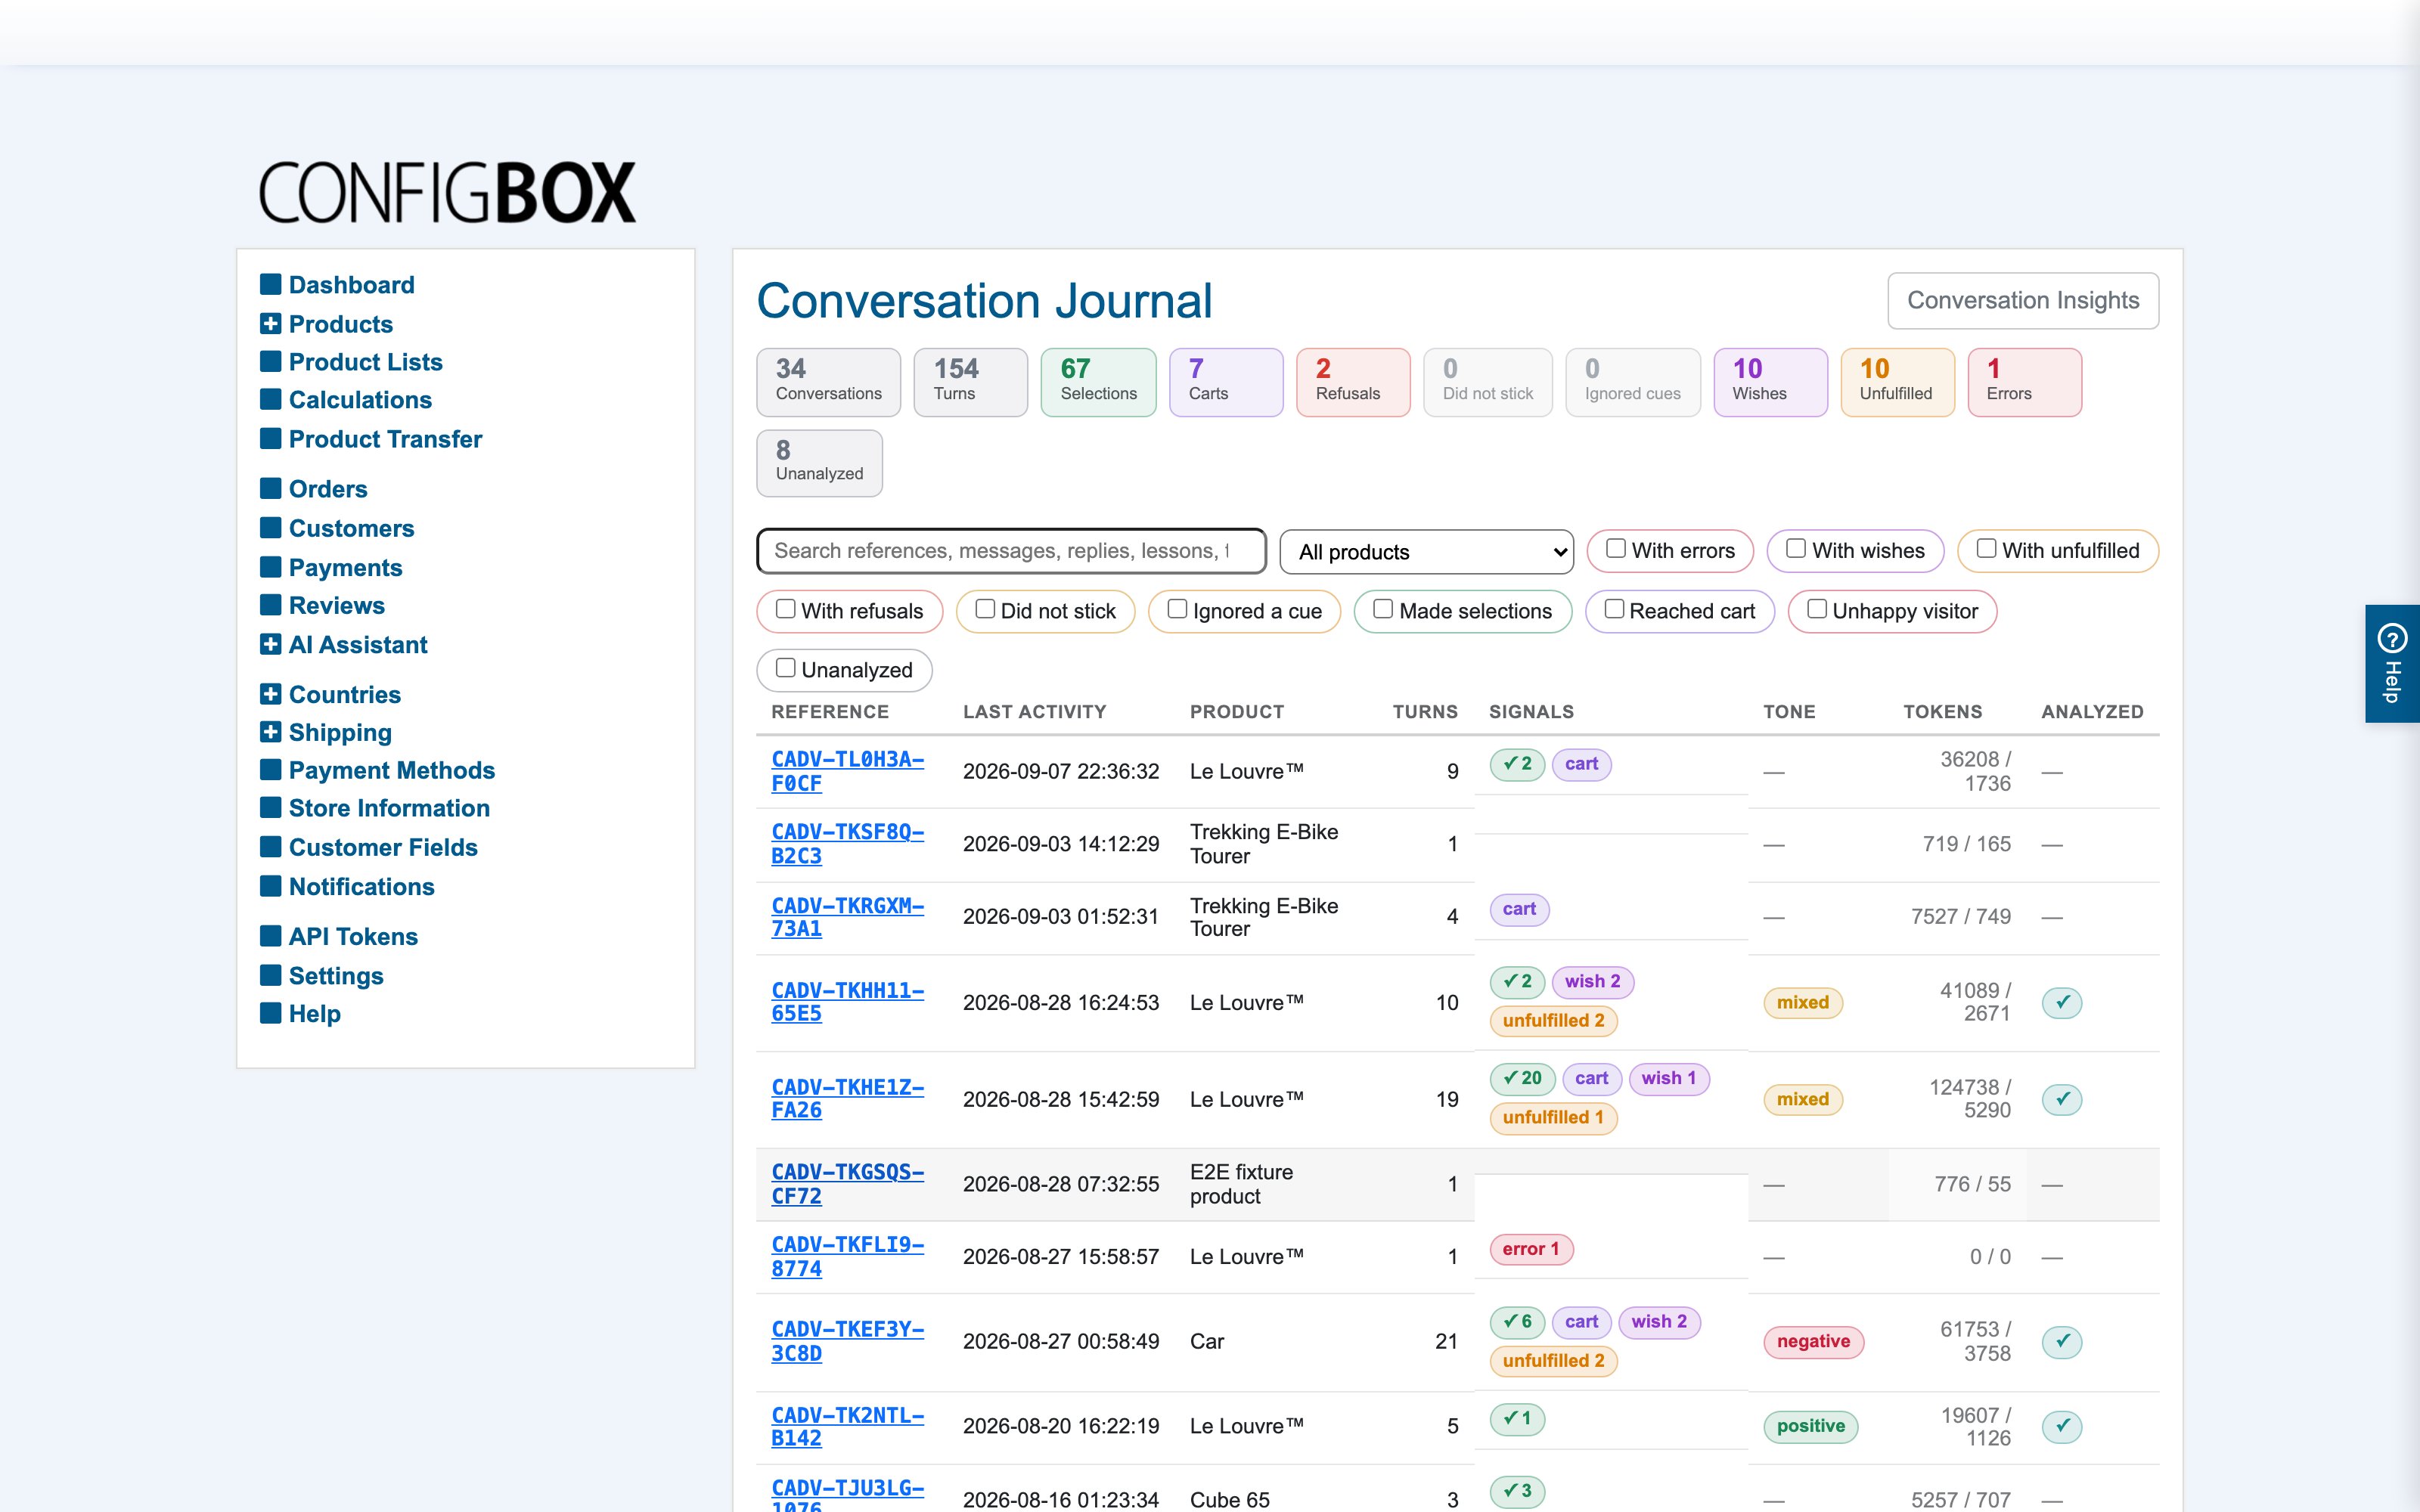Click the Calculations square icon
2420x1512 pixels.
tap(270, 399)
